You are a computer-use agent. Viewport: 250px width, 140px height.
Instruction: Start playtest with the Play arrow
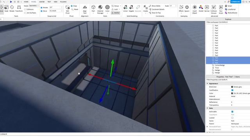11,2
